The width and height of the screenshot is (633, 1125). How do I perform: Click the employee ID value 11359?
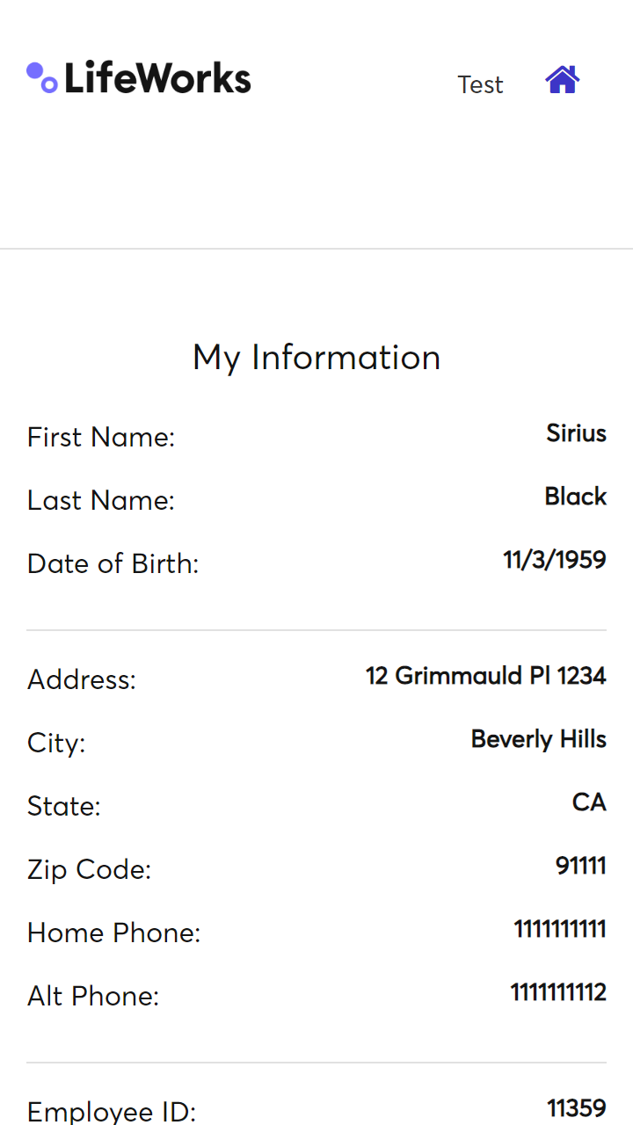[x=576, y=1108]
